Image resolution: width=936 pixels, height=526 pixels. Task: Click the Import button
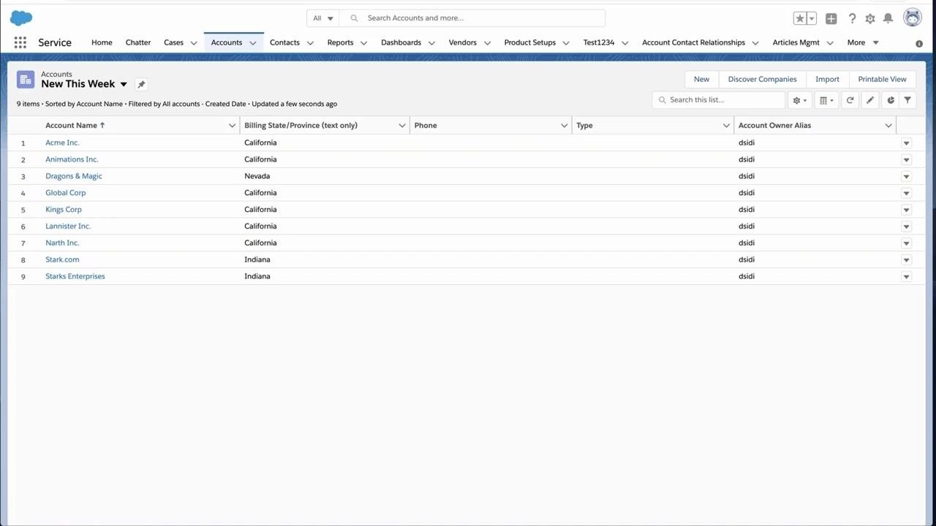pos(827,79)
